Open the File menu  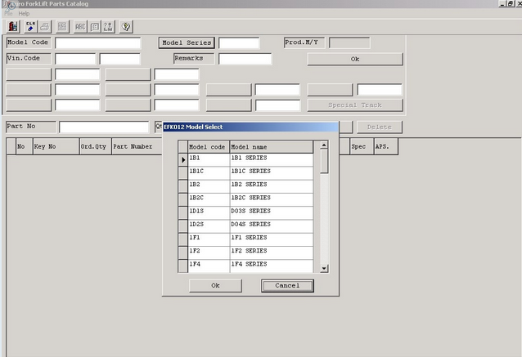click(x=9, y=14)
